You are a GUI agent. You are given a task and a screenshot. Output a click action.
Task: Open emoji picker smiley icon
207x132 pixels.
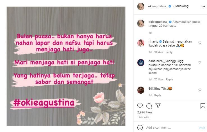(140, 127)
